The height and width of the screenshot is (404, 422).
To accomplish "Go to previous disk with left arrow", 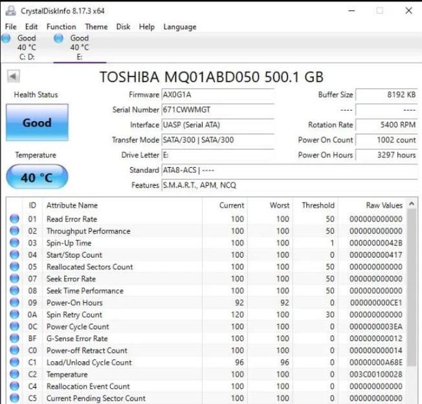I will (13, 76).
